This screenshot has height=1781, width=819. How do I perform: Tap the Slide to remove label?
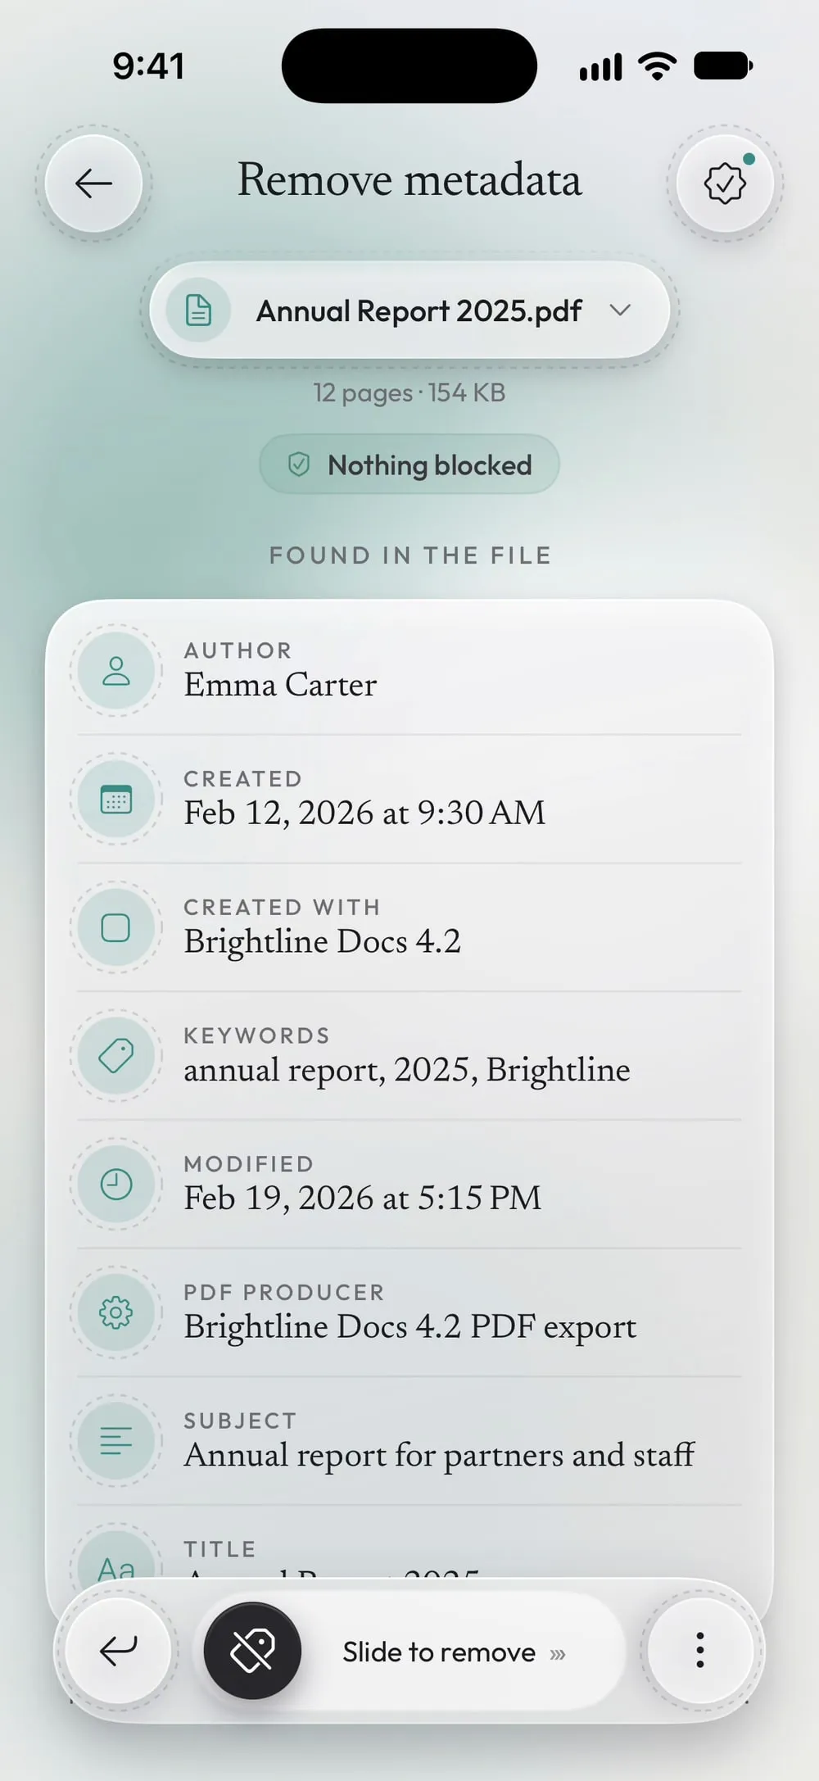click(x=439, y=1652)
